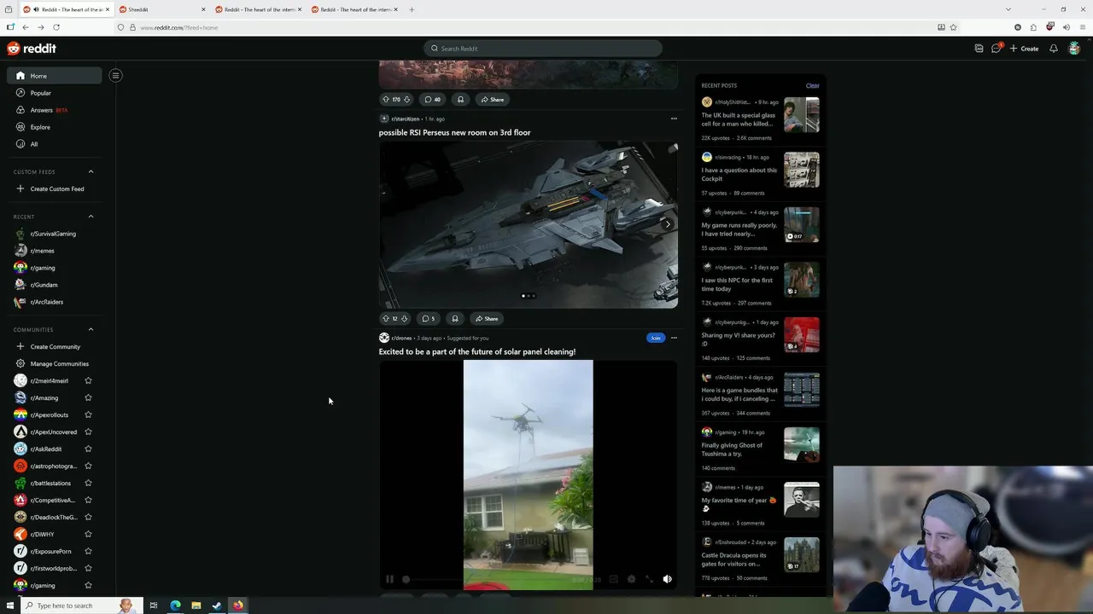Open the browser application menu
1093x614 pixels.
pos(1081,27)
